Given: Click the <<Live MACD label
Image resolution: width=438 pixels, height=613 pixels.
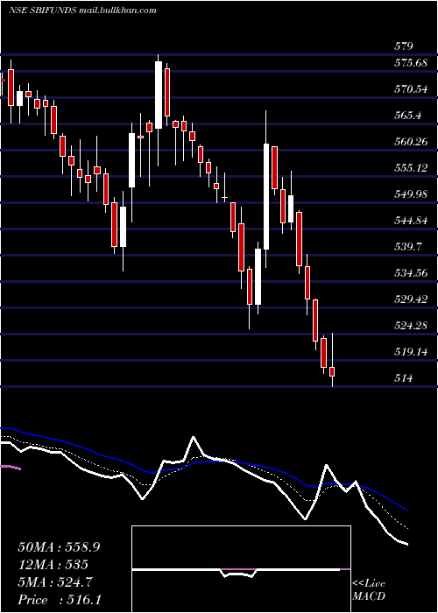Looking at the screenshot, I should pos(369,590).
